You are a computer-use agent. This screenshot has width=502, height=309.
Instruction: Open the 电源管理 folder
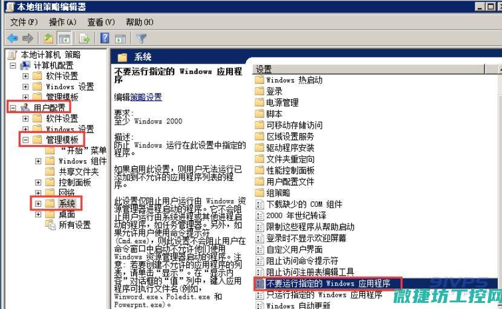(x=282, y=102)
